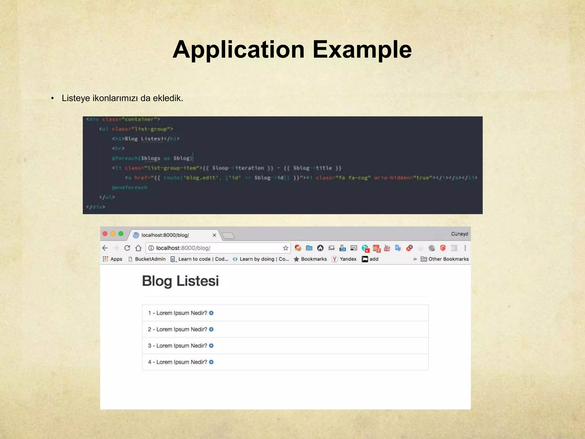
Task: Click the Blog Listesi page heading
Action: tap(181, 281)
